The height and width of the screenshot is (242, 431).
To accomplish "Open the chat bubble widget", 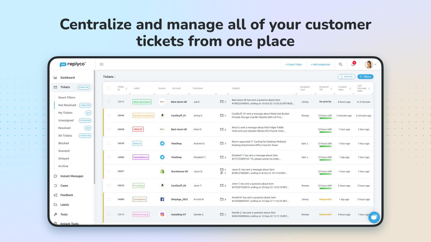I will tap(374, 217).
